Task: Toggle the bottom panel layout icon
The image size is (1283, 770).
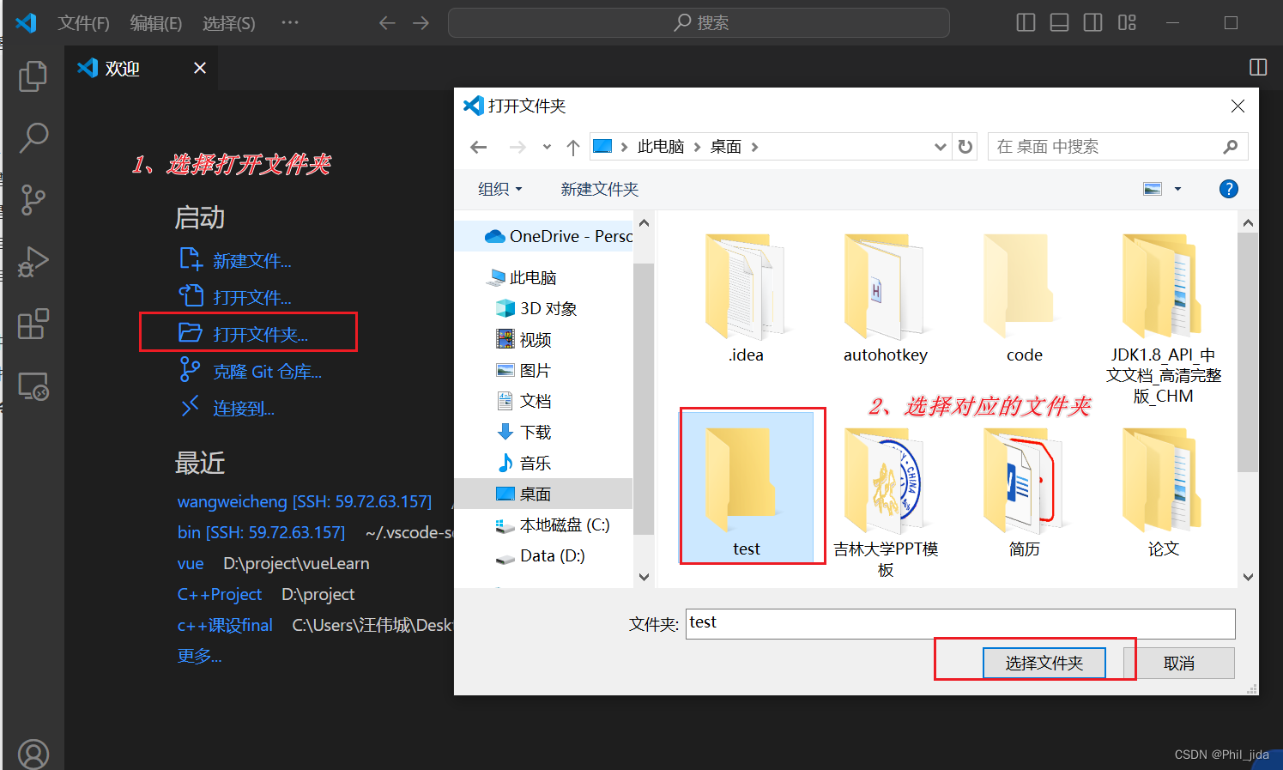Action: 1058,22
